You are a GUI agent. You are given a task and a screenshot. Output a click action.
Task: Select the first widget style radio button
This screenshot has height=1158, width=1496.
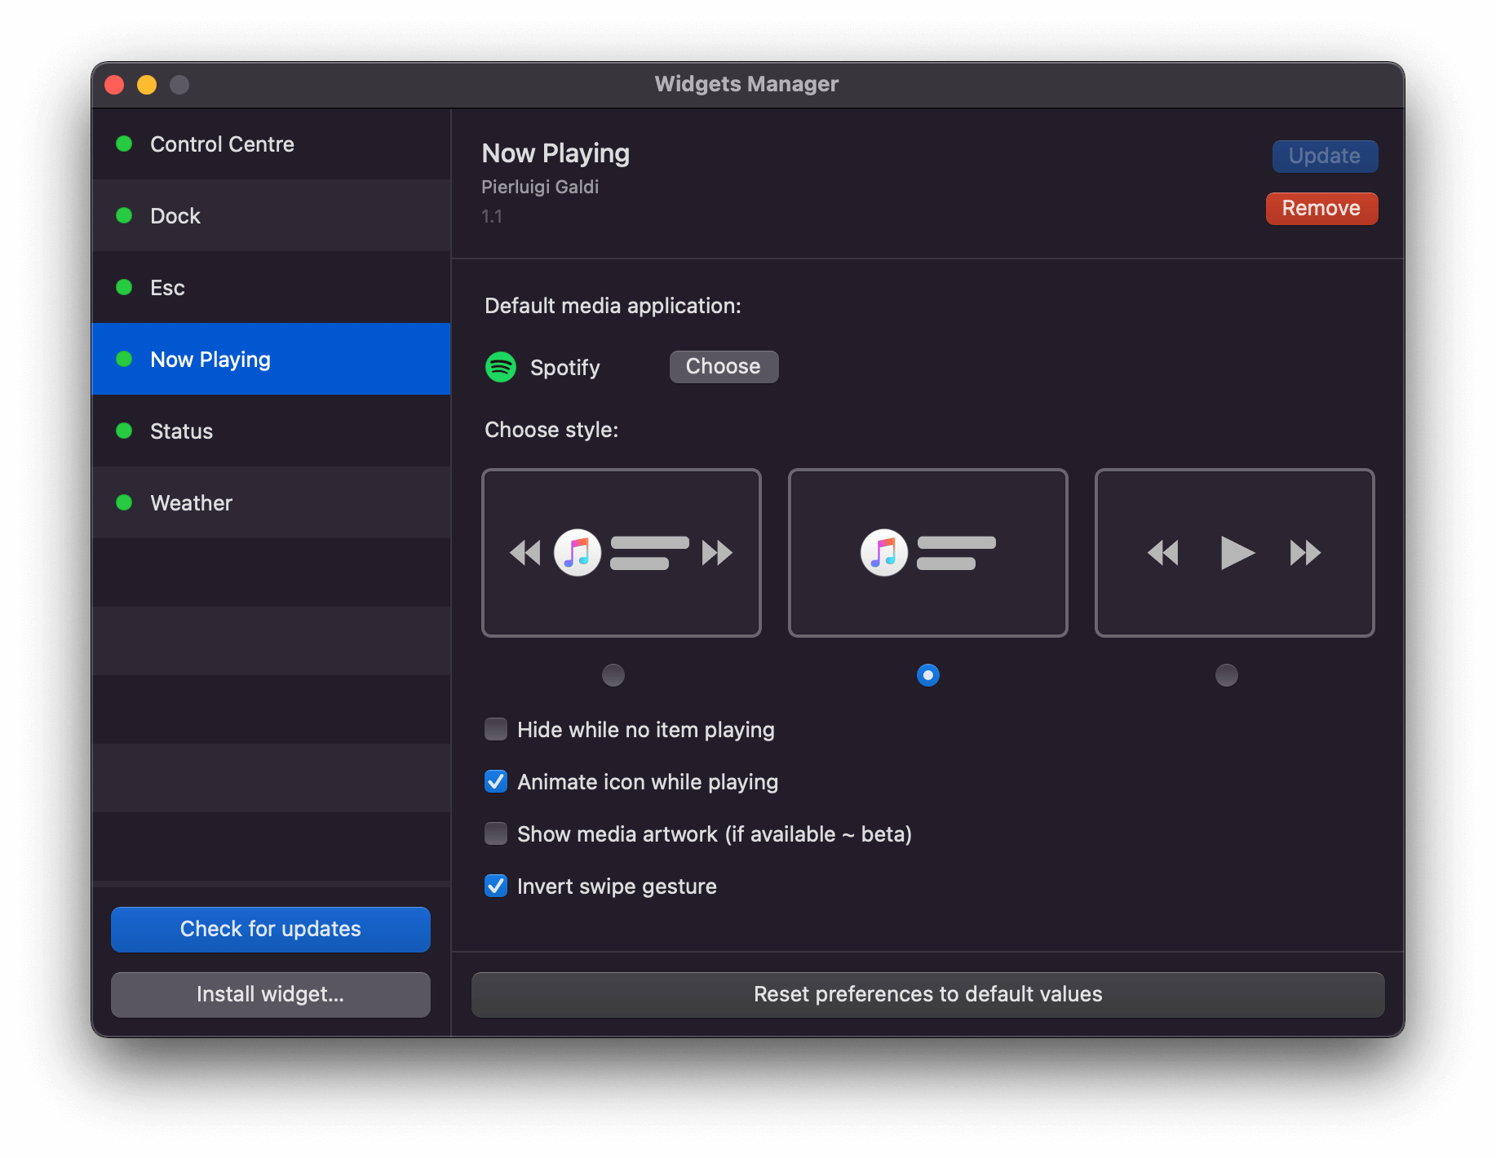pyautogui.click(x=613, y=674)
